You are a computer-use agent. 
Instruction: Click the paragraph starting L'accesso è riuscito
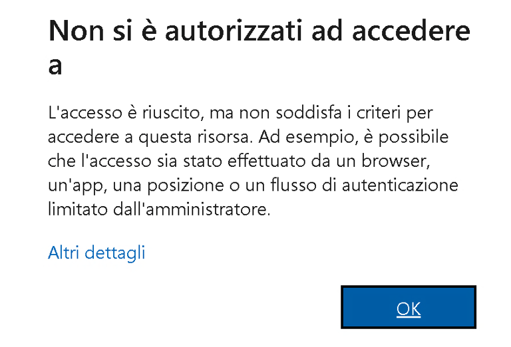click(253, 161)
